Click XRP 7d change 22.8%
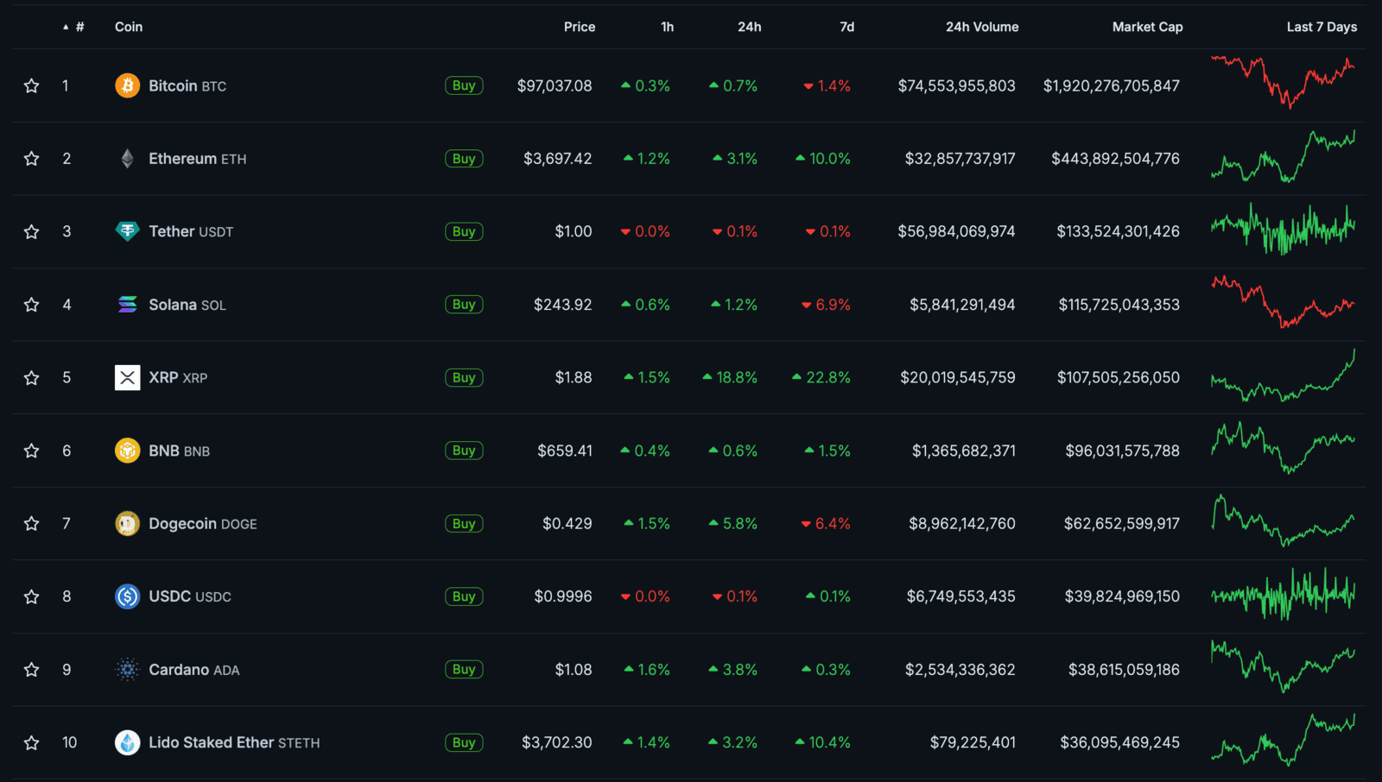Screen dimensions: 1382x782 pos(821,377)
